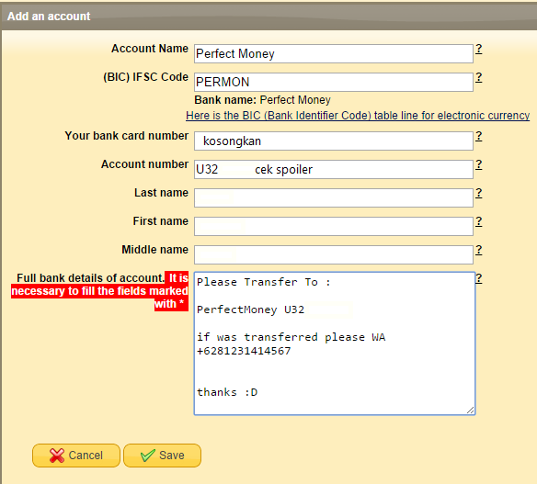The width and height of the screenshot is (537, 484).
Task: Select the bank card number field with kosongkan
Action: (334, 141)
